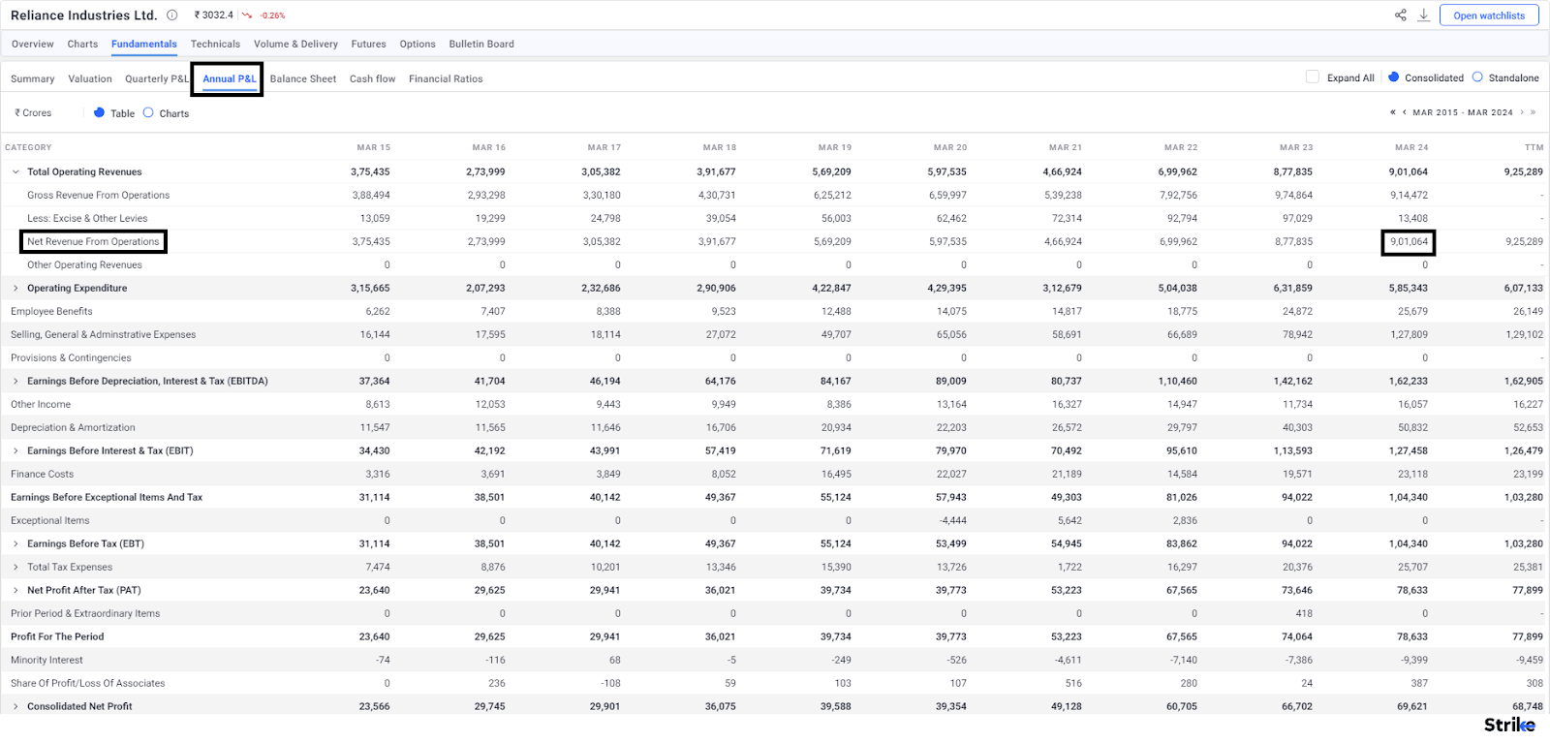Switch to Charts view radio button

tap(148, 112)
